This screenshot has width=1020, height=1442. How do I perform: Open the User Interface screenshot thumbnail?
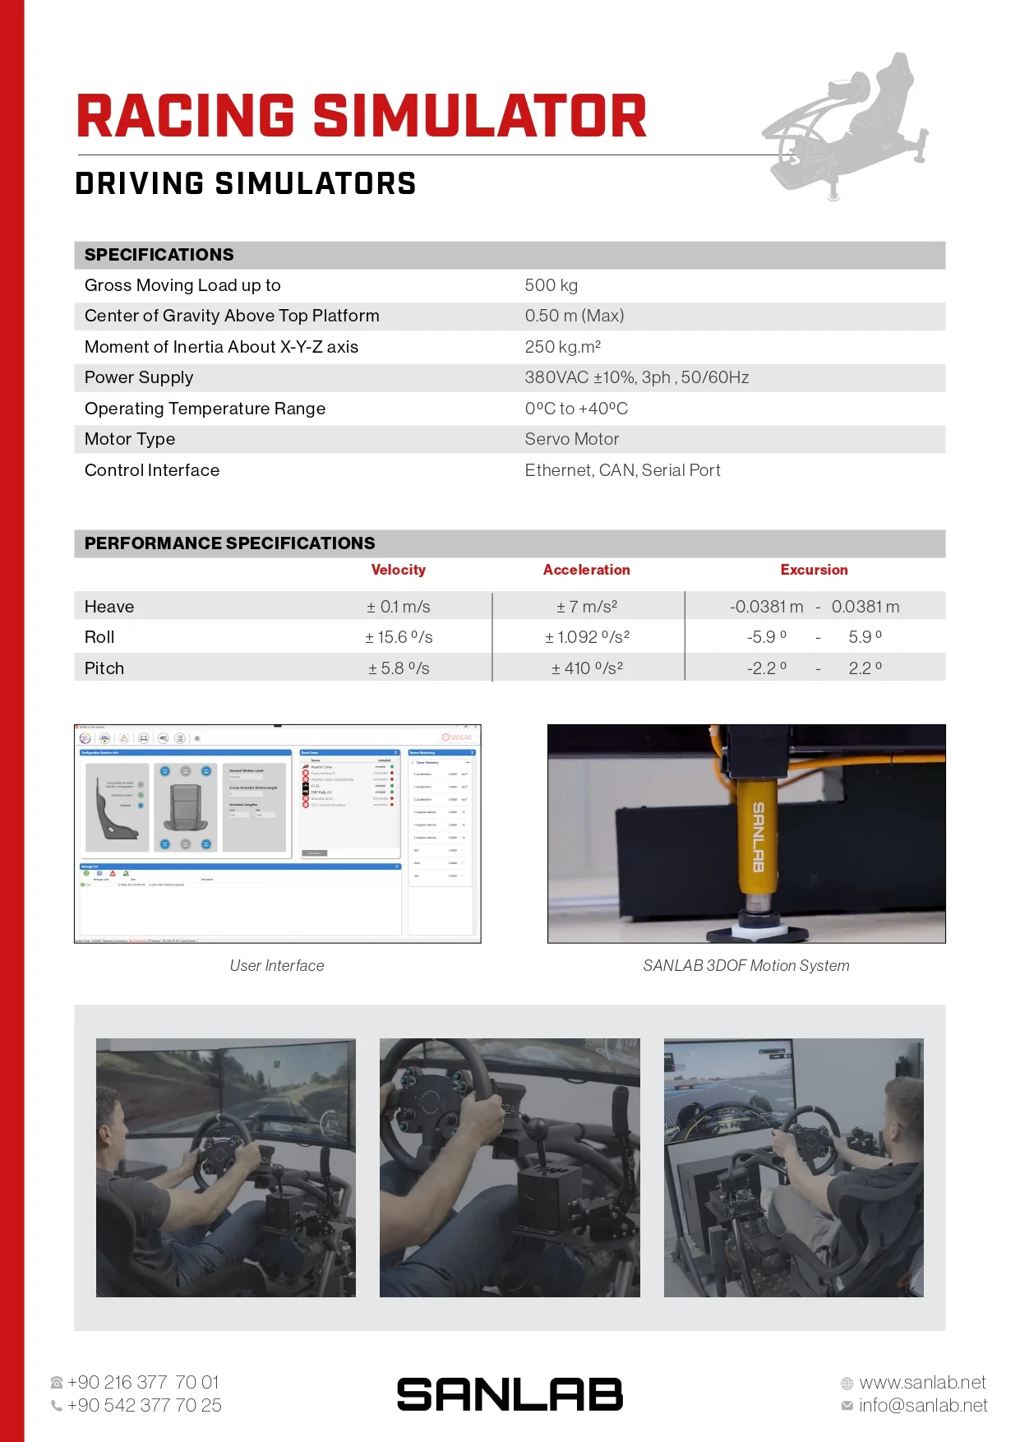278,834
